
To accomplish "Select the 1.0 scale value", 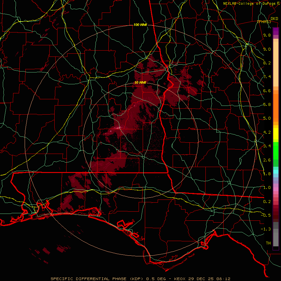I will [267, 188].
